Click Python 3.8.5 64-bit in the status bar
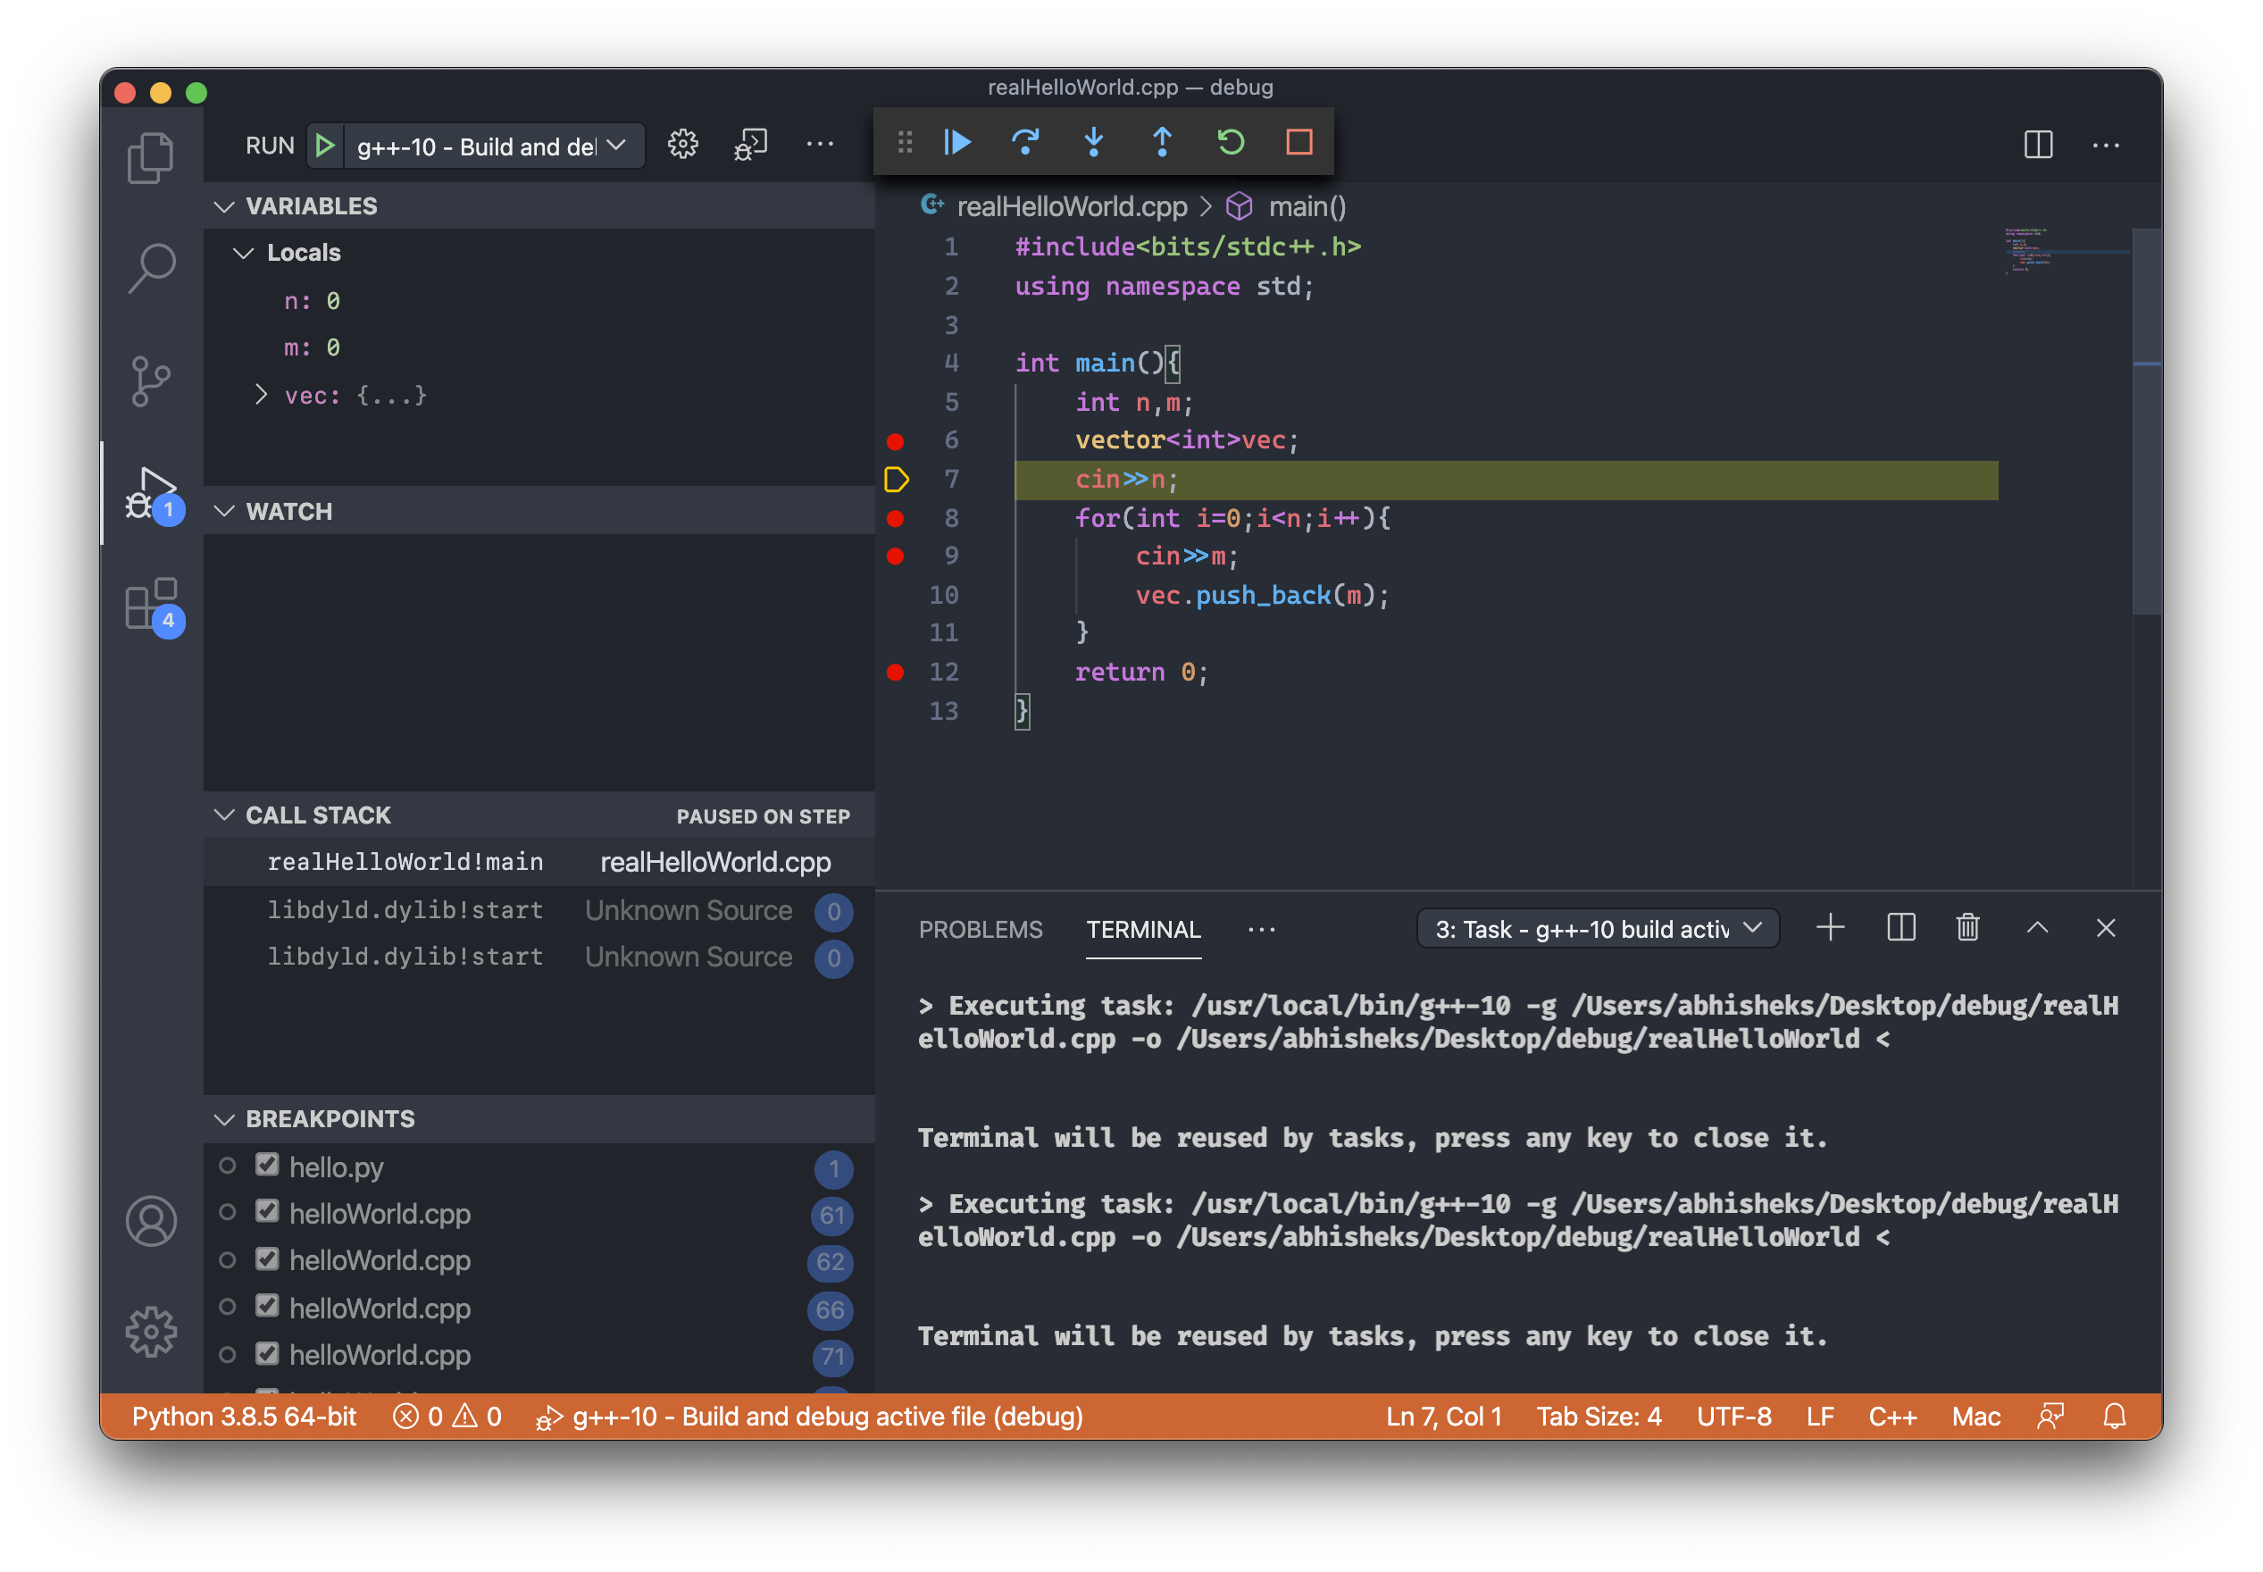The width and height of the screenshot is (2263, 1572). [x=244, y=1417]
